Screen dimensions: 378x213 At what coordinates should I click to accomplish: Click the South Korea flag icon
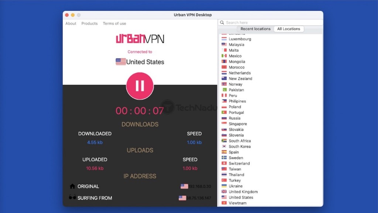click(x=224, y=146)
